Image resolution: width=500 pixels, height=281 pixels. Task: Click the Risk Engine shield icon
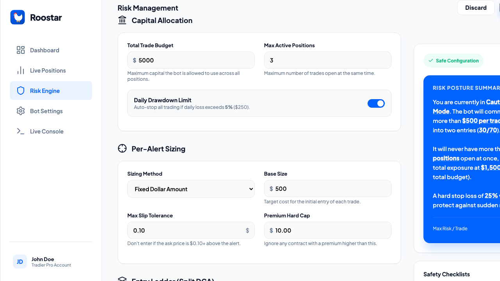[21, 91]
